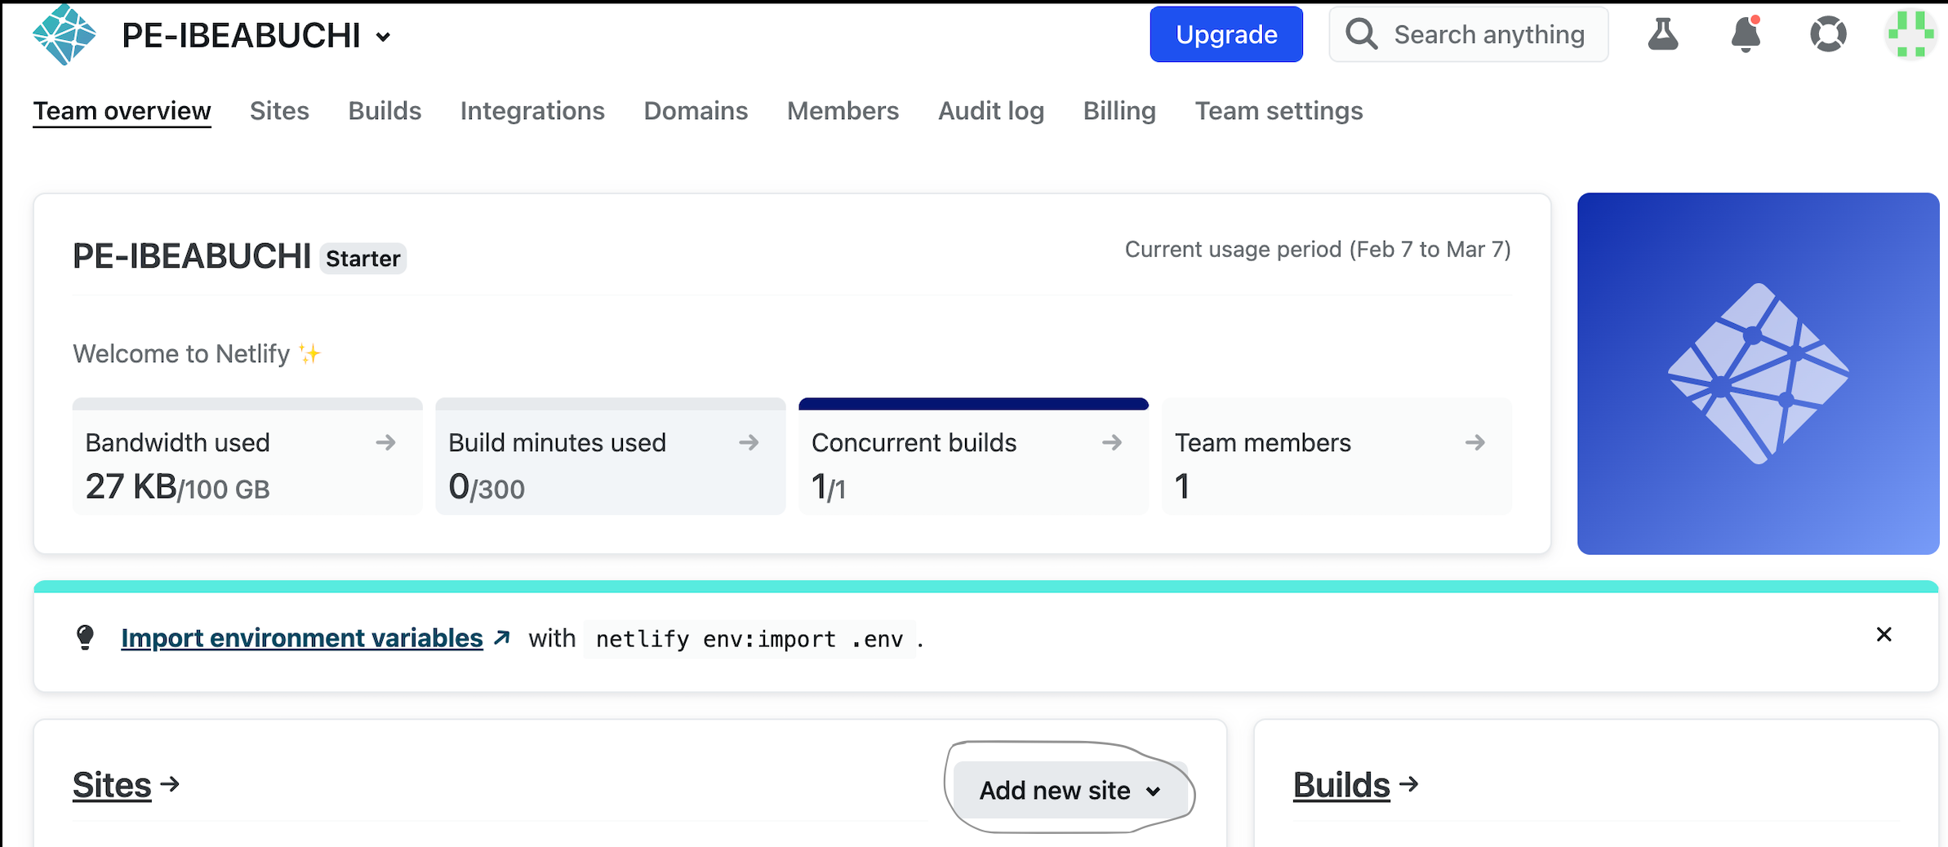Screen dimensions: 1948x847
Task: Open the Builds heading link
Action: [1341, 785]
